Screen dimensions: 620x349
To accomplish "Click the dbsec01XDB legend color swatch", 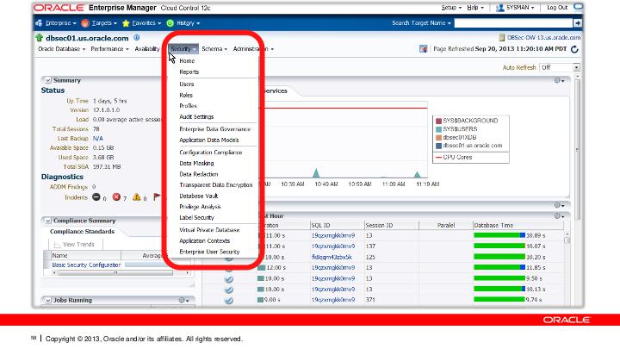I will click(438, 138).
